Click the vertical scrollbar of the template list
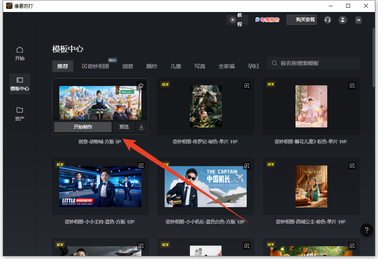 373,58
